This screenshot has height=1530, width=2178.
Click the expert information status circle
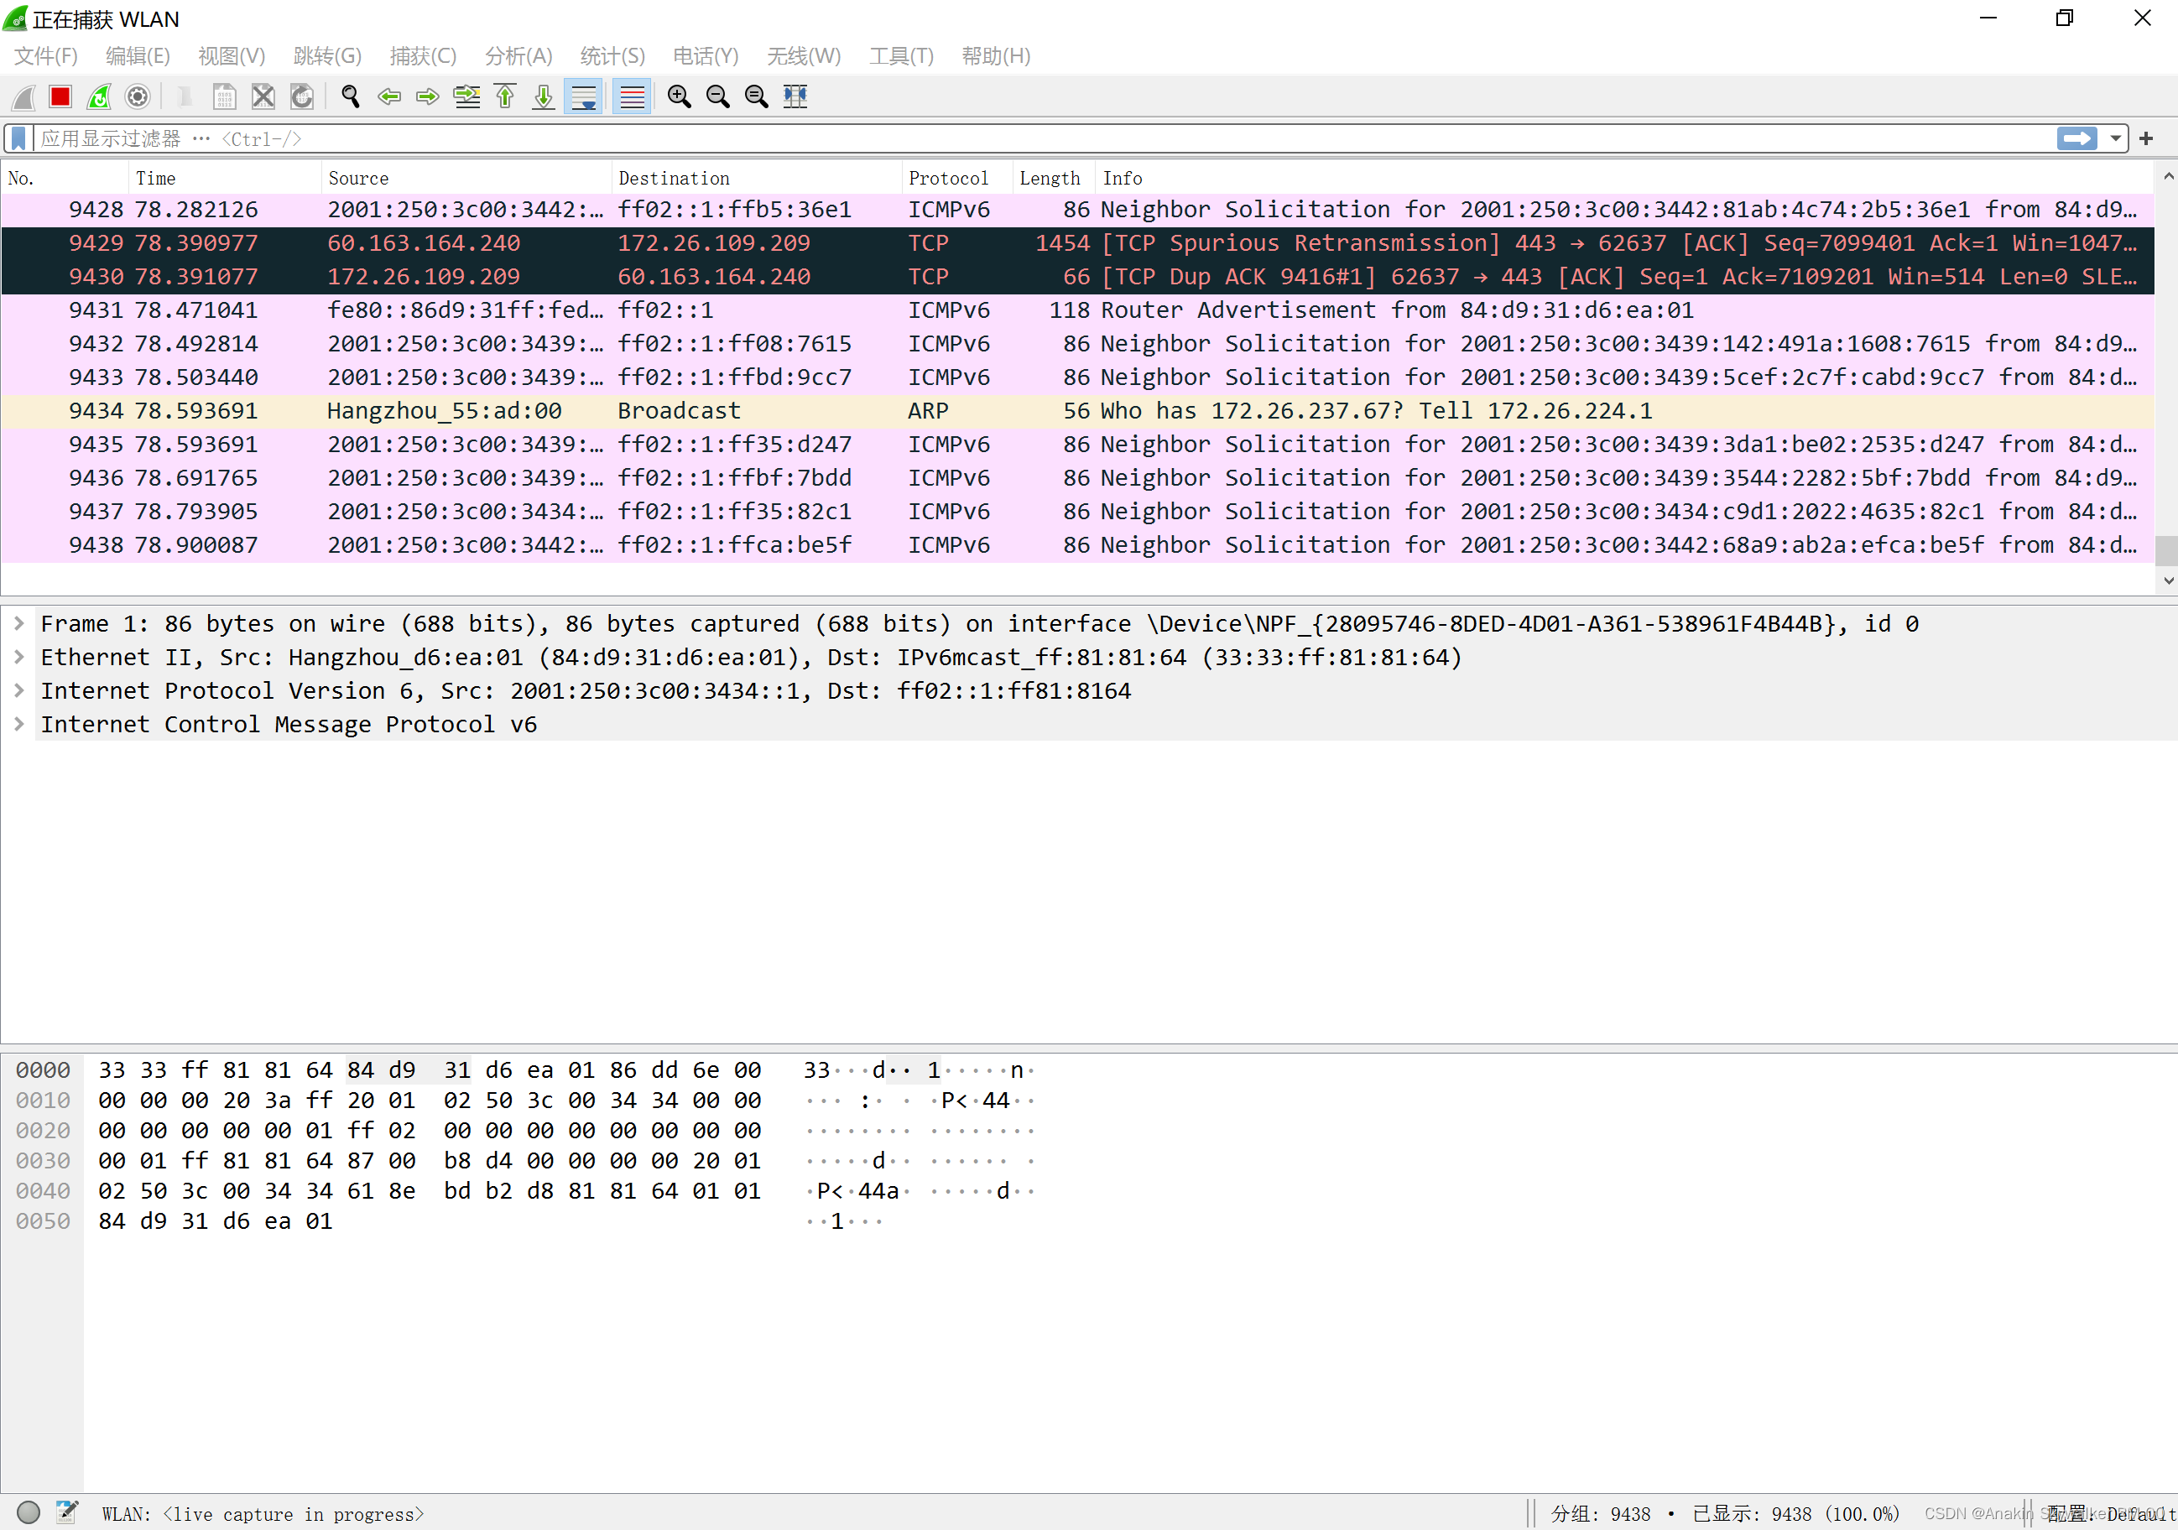[29, 1512]
